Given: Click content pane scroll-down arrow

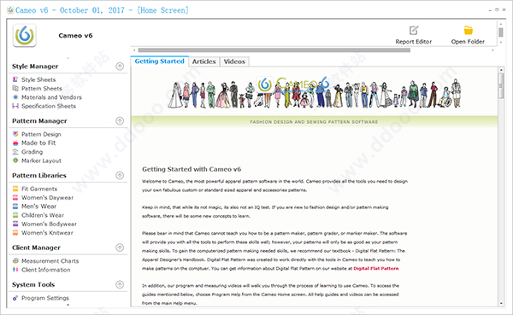Looking at the screenshot, I should tap(501, 303).
